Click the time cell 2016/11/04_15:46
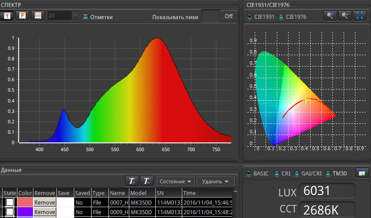The width and height of the screenshot is (371, 218). pos(207,202)
